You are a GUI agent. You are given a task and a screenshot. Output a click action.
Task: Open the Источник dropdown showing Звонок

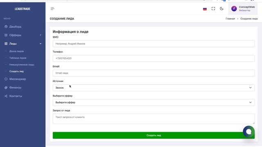tap(154, 88)
